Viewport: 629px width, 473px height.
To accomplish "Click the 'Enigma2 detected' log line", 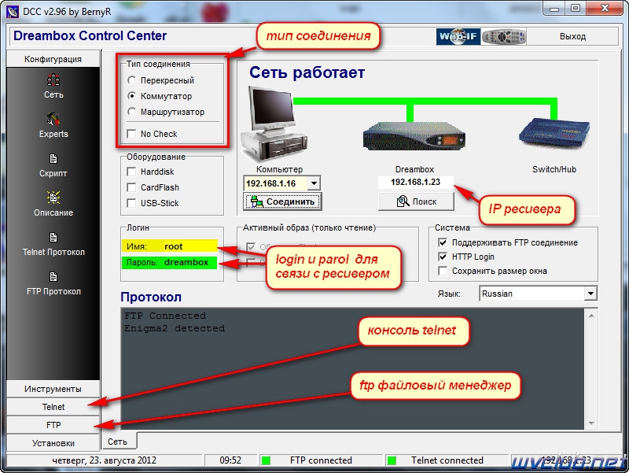I will 175,328.
